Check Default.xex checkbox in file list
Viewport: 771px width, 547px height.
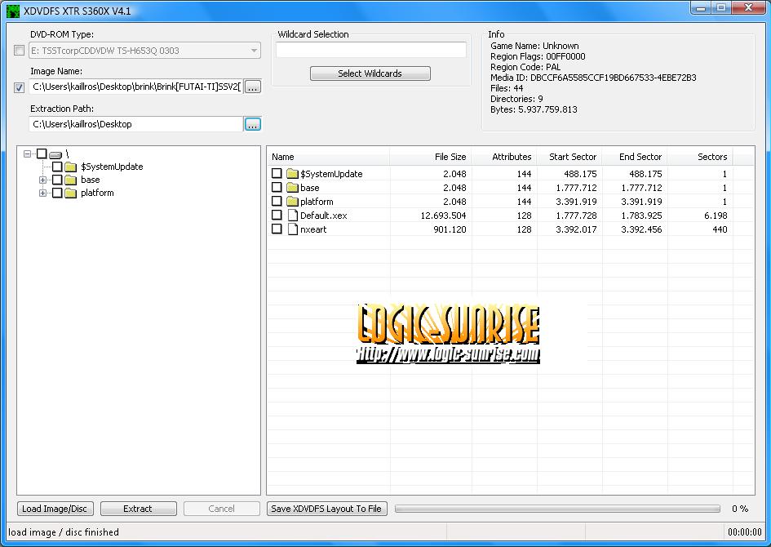pos(277,215)
